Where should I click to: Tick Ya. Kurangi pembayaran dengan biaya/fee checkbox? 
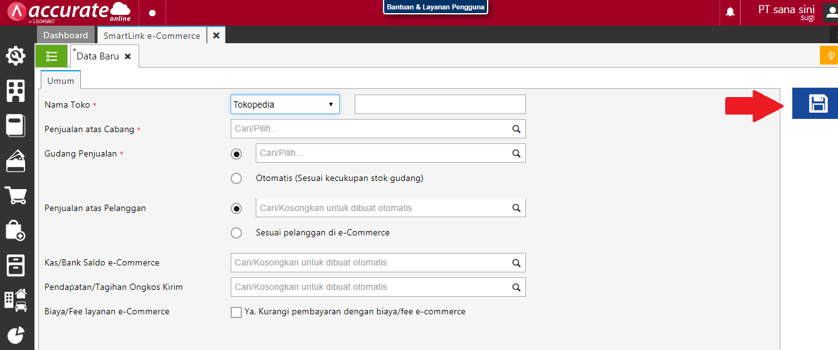click(236, 312)
